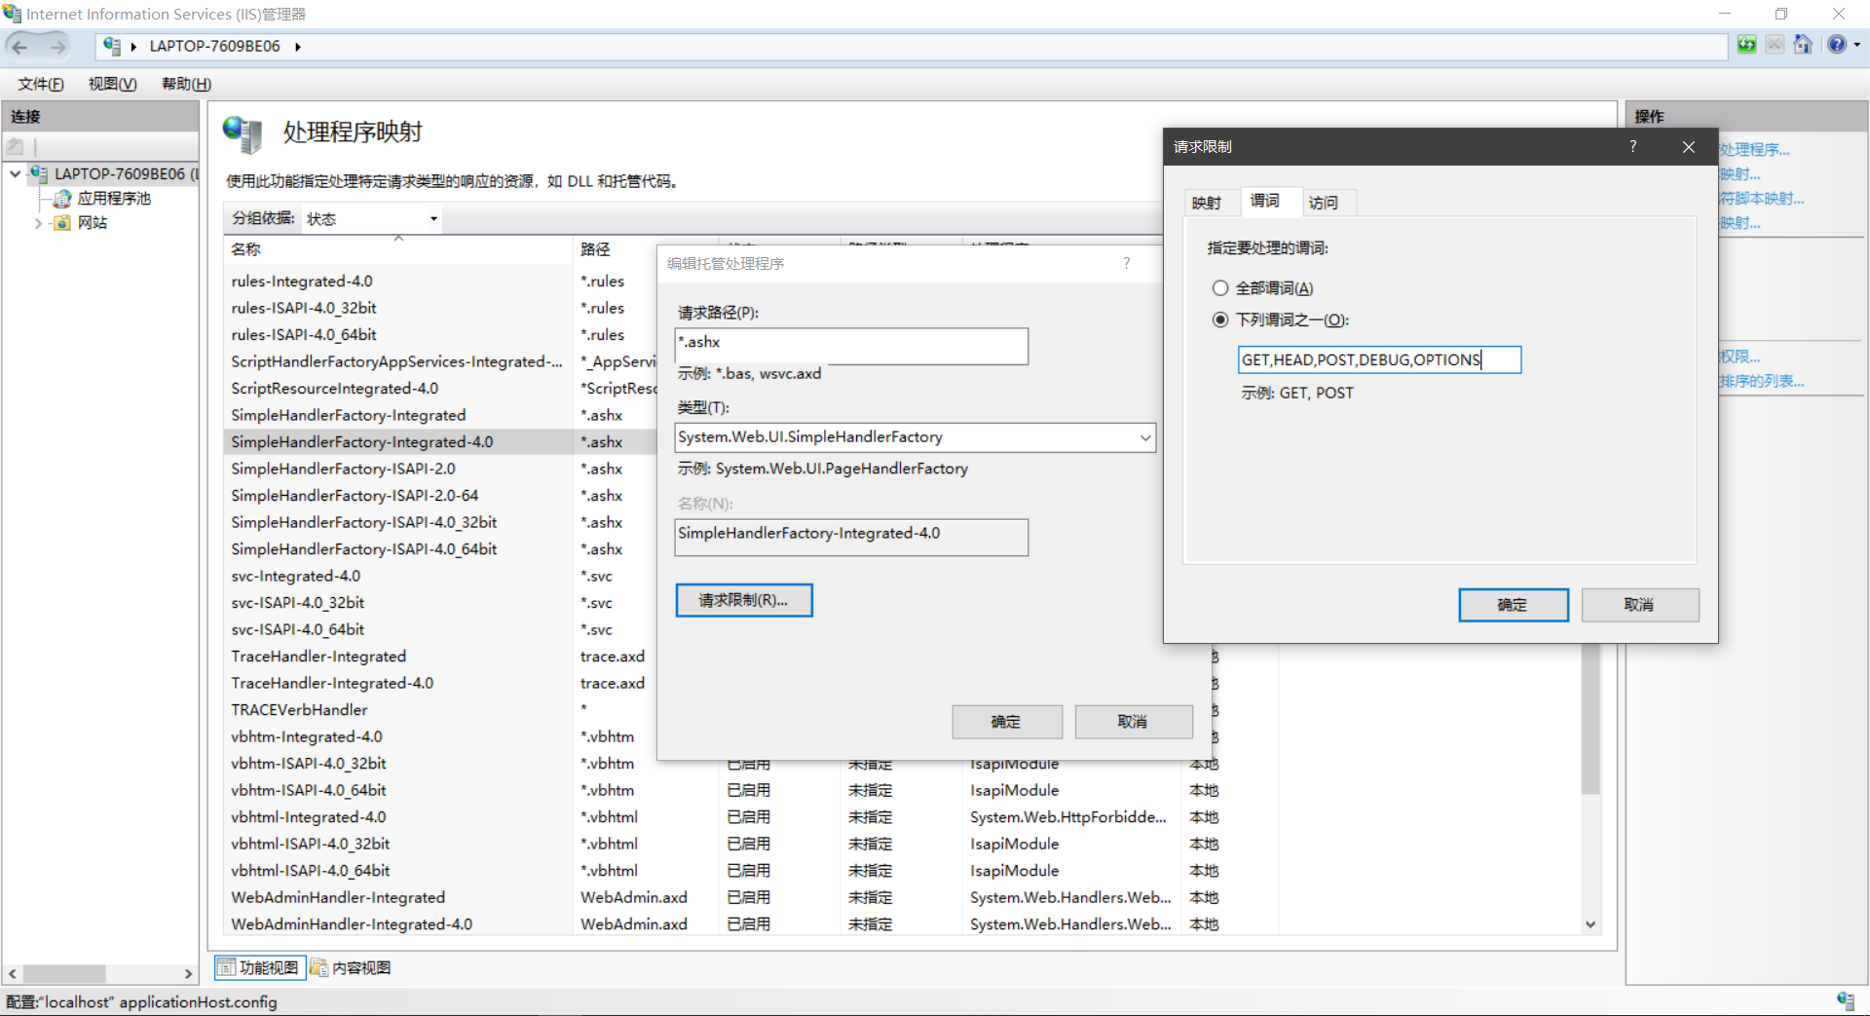Click the Handler Mappings feature header icon

click(x=243, y=134)
